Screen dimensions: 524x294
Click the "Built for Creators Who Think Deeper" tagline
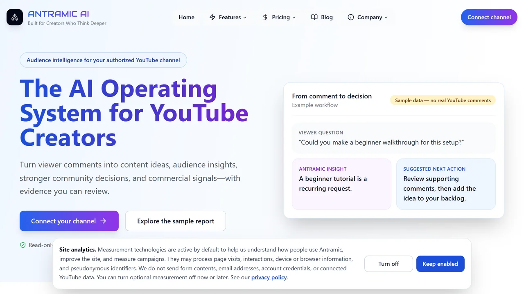pyautogui.click(x=67, y=23)
